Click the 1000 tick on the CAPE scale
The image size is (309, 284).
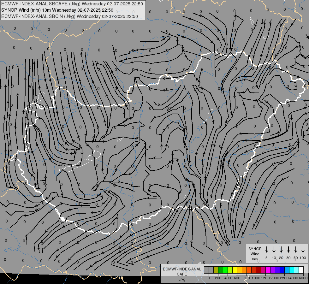[x=256, y=278]
